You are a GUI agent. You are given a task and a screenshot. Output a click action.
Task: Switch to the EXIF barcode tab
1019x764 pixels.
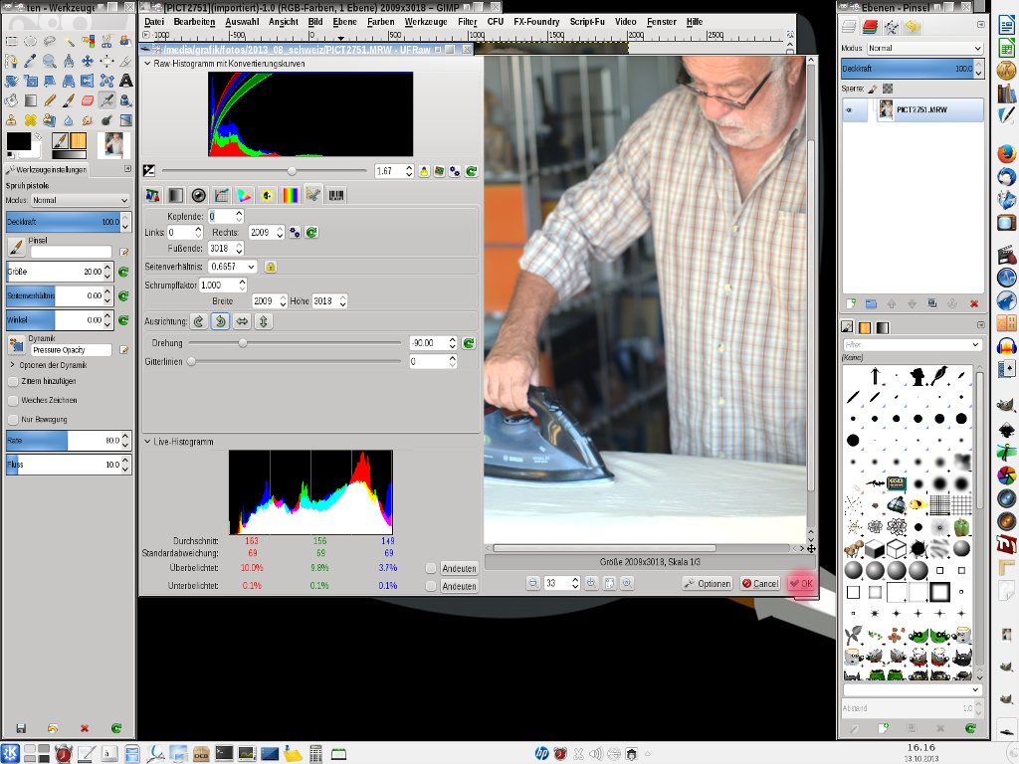336,195
